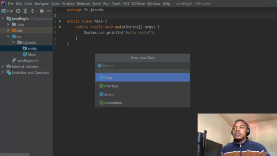Open the File menu
This screenshot has height=156, width=277.
[x=10, y=3]
